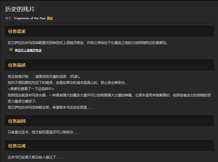Click the English name Fragments of the Past
The image size is (218, 162).
pos(30,18)
